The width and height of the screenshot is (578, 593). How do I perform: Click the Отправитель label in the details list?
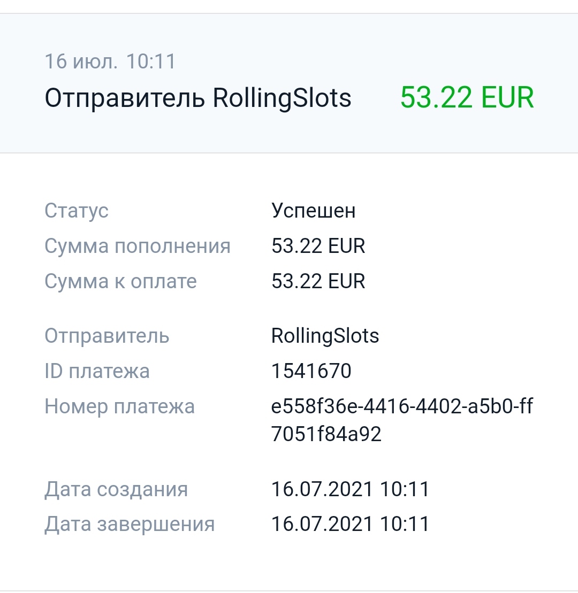107,336
